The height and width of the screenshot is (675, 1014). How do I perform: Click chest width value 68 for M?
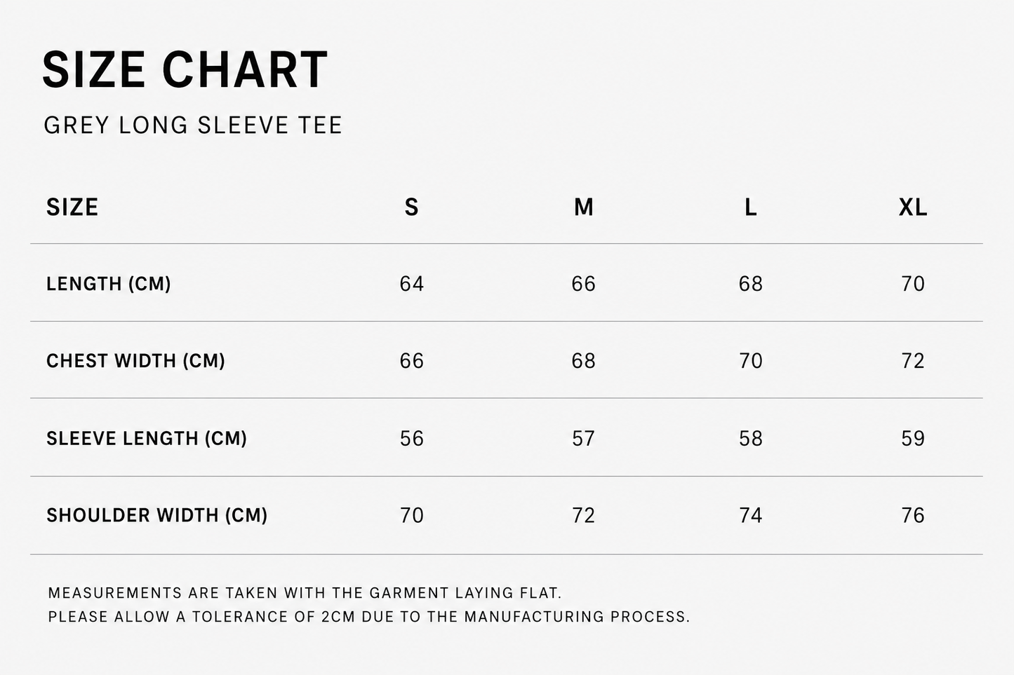[584, 361]
